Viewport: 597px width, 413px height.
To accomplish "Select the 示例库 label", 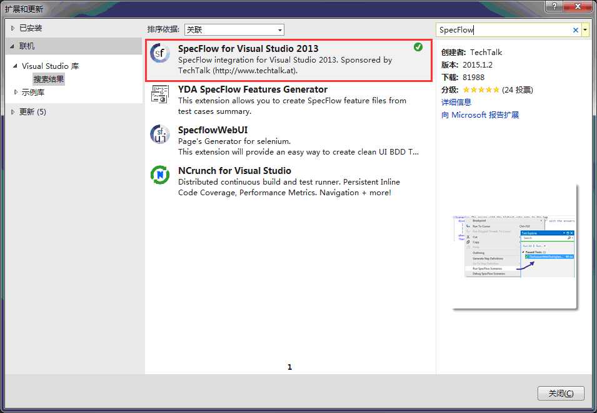I will pos(33,92).
